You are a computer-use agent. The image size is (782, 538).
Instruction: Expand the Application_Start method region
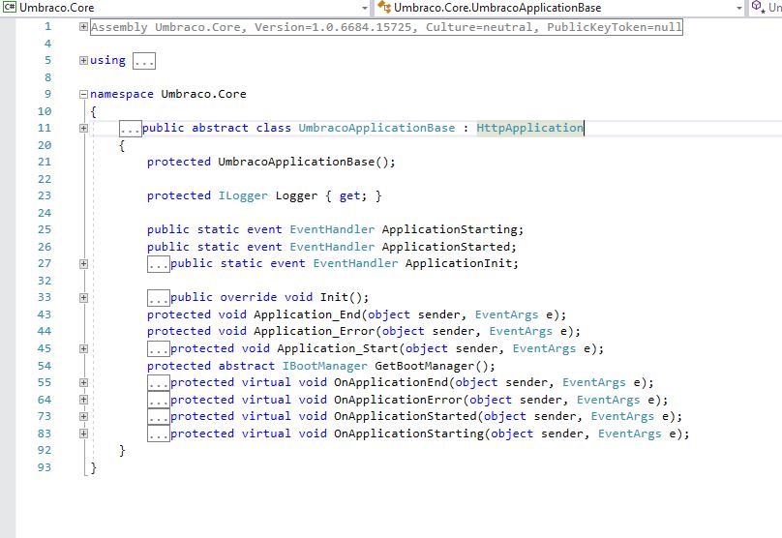(84, 348)
